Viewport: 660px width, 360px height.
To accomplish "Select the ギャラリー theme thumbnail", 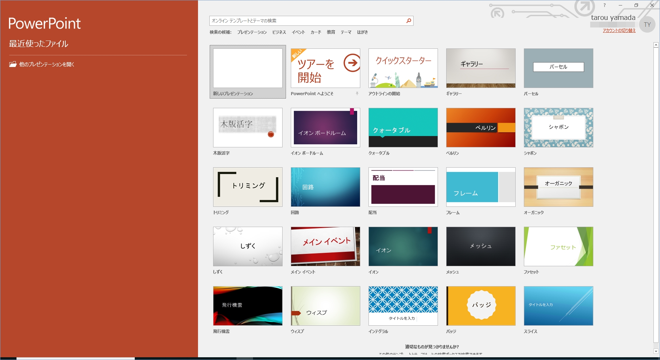I will (x=481, y=68).
